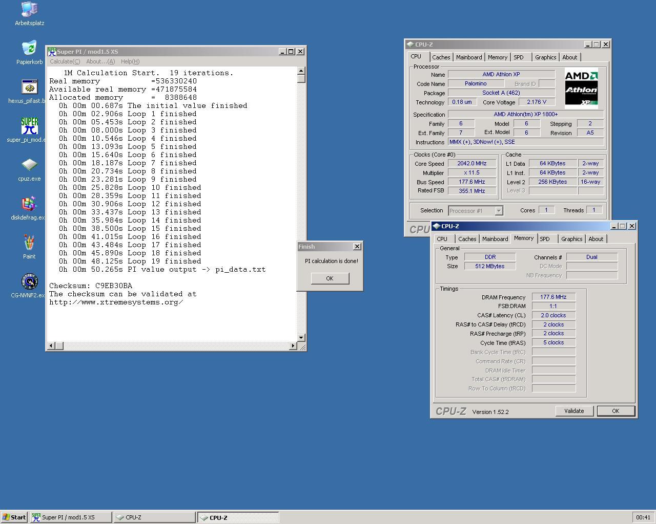Close the Finish dialog
The height and width of the screenshot is (524, 656).
(x=357, y=247)
